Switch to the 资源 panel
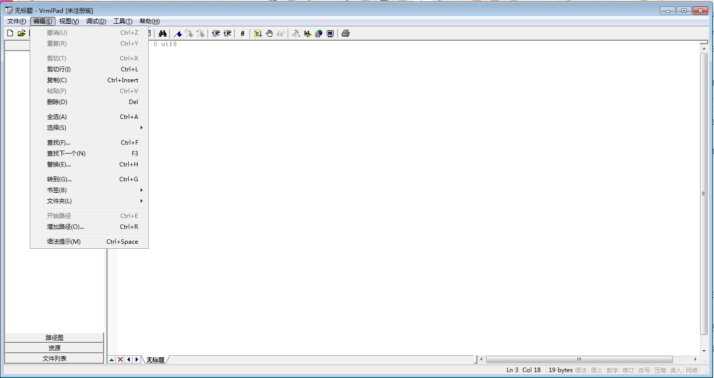This screenshot has width=714, height=378. [x=54, y=348]
